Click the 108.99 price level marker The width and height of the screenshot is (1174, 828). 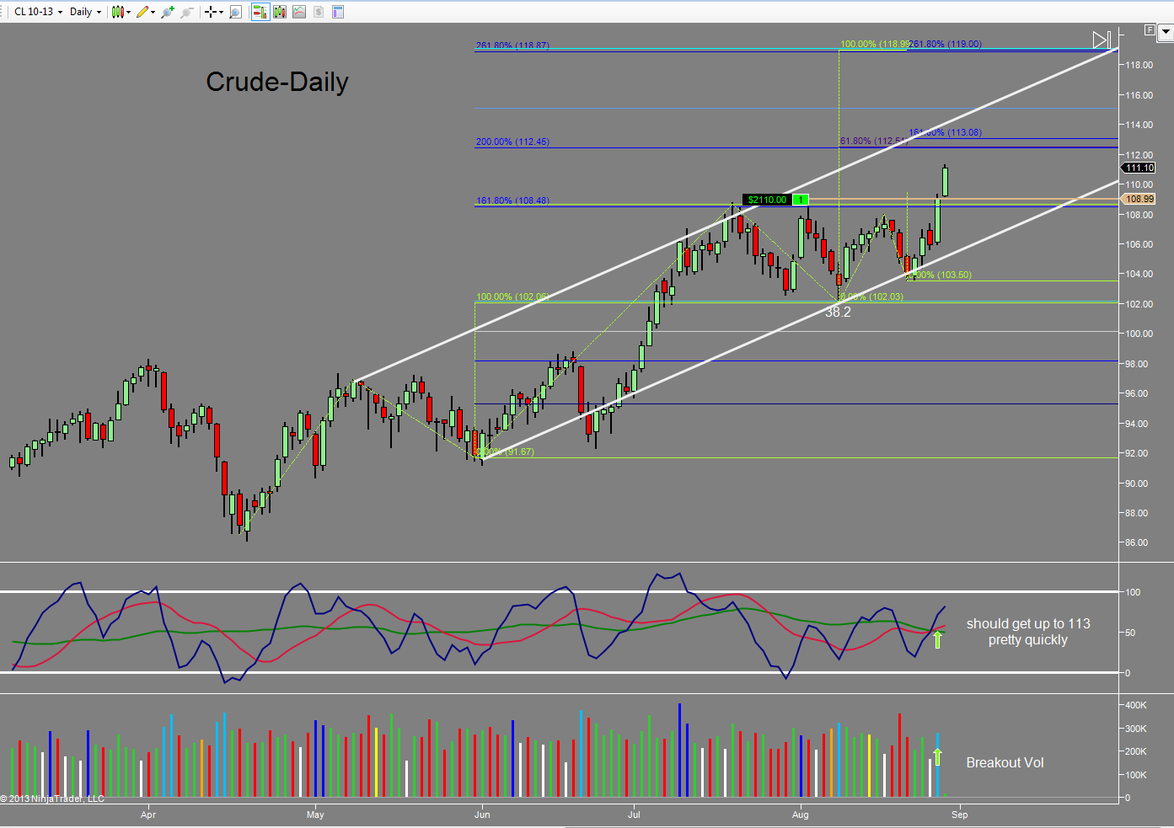[1139, 199]
